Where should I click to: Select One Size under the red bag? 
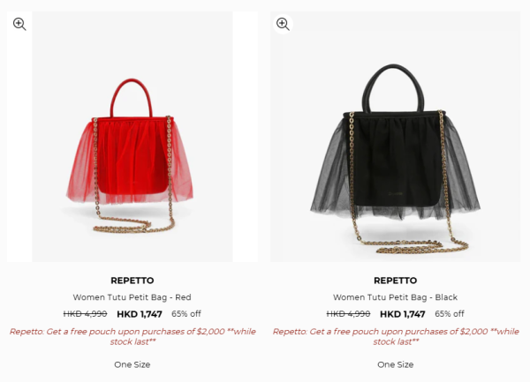pos(132,364)
